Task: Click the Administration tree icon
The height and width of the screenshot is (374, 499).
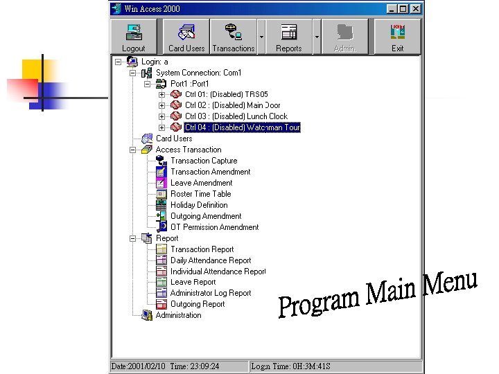Action: click(x=147, y=315)
